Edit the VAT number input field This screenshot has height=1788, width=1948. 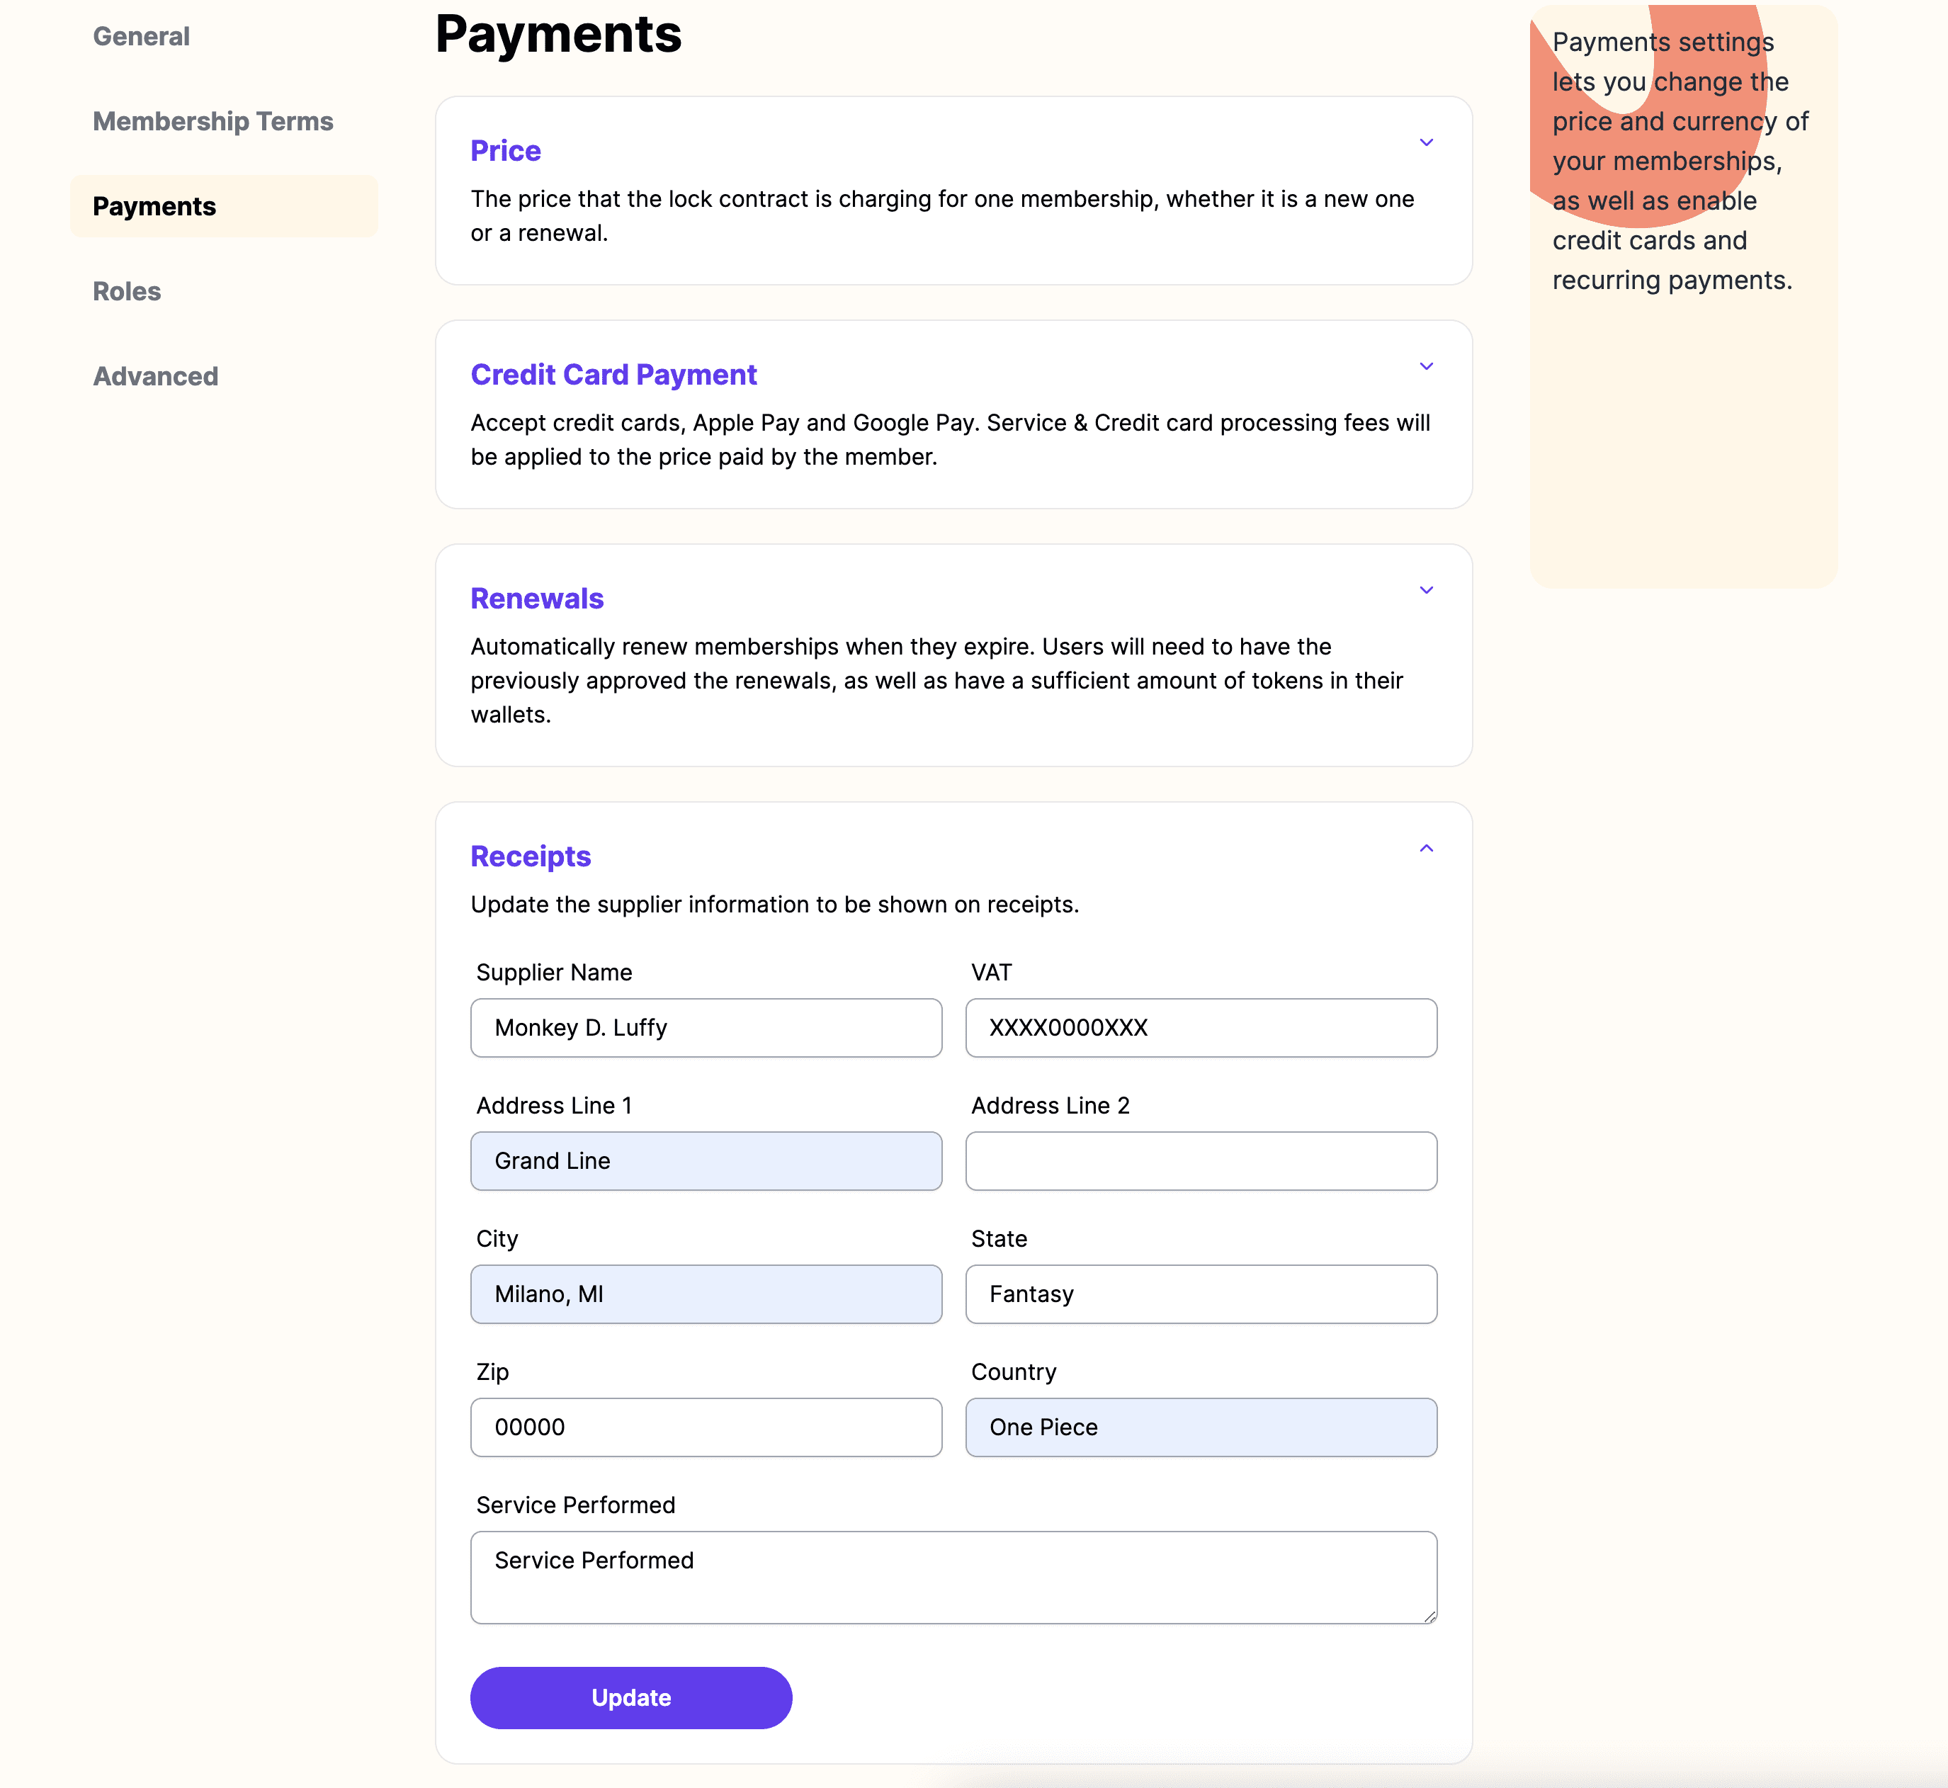click(x=1201, y=1026)
